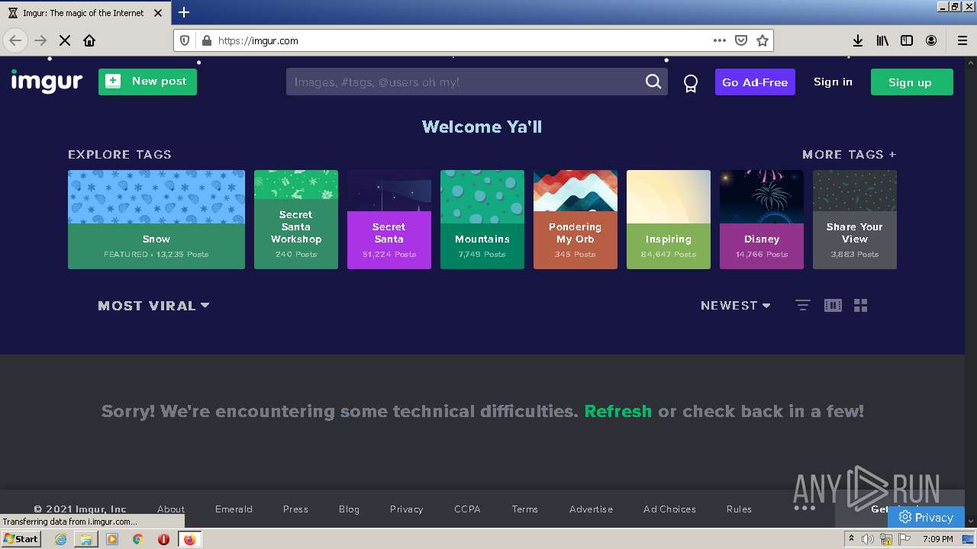Screen dimensions: 977x549
Task: Bookmark this page with star
Action: [x=762, y=40]
